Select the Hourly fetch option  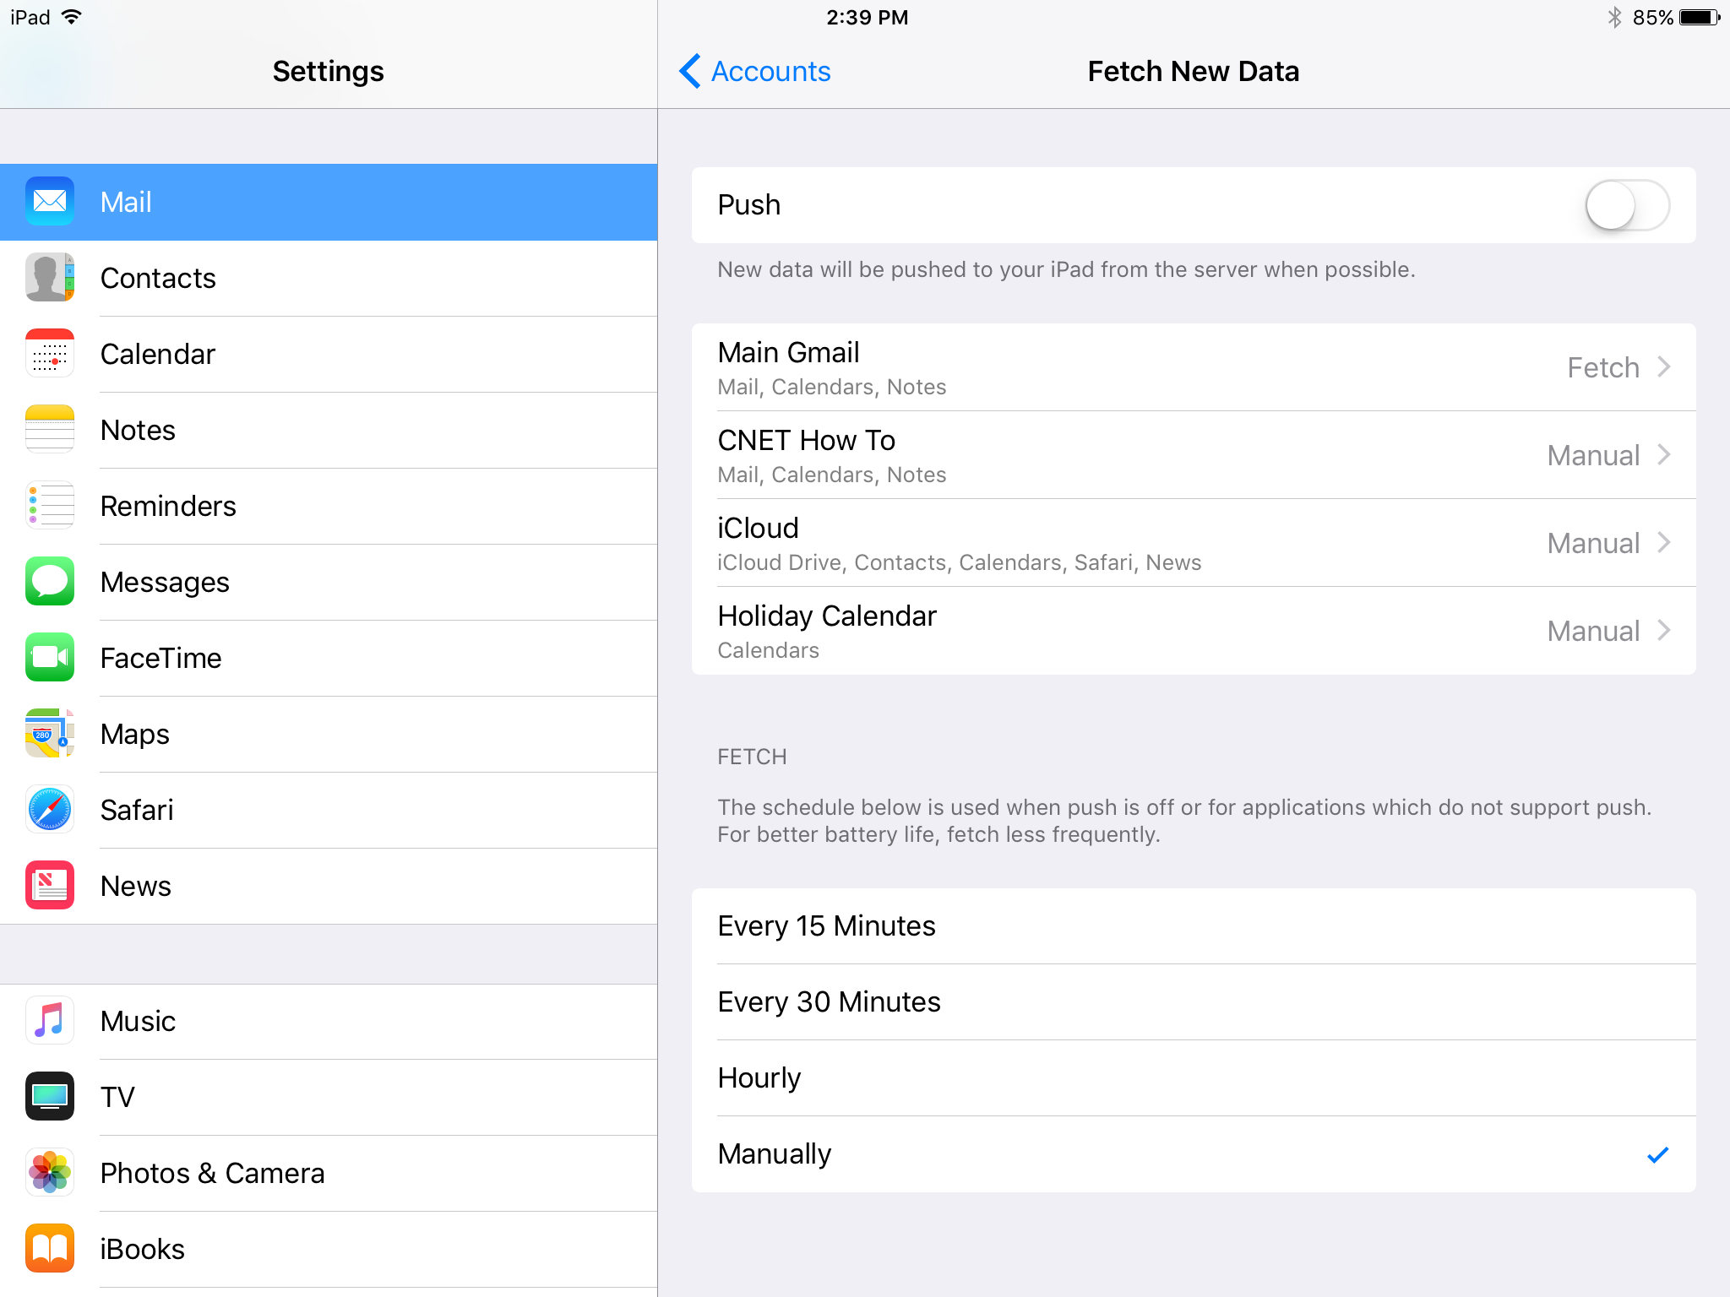[x=1194, y=1078]
